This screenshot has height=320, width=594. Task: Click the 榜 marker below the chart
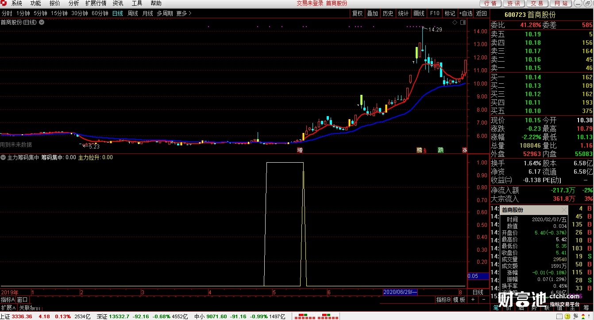419,150
